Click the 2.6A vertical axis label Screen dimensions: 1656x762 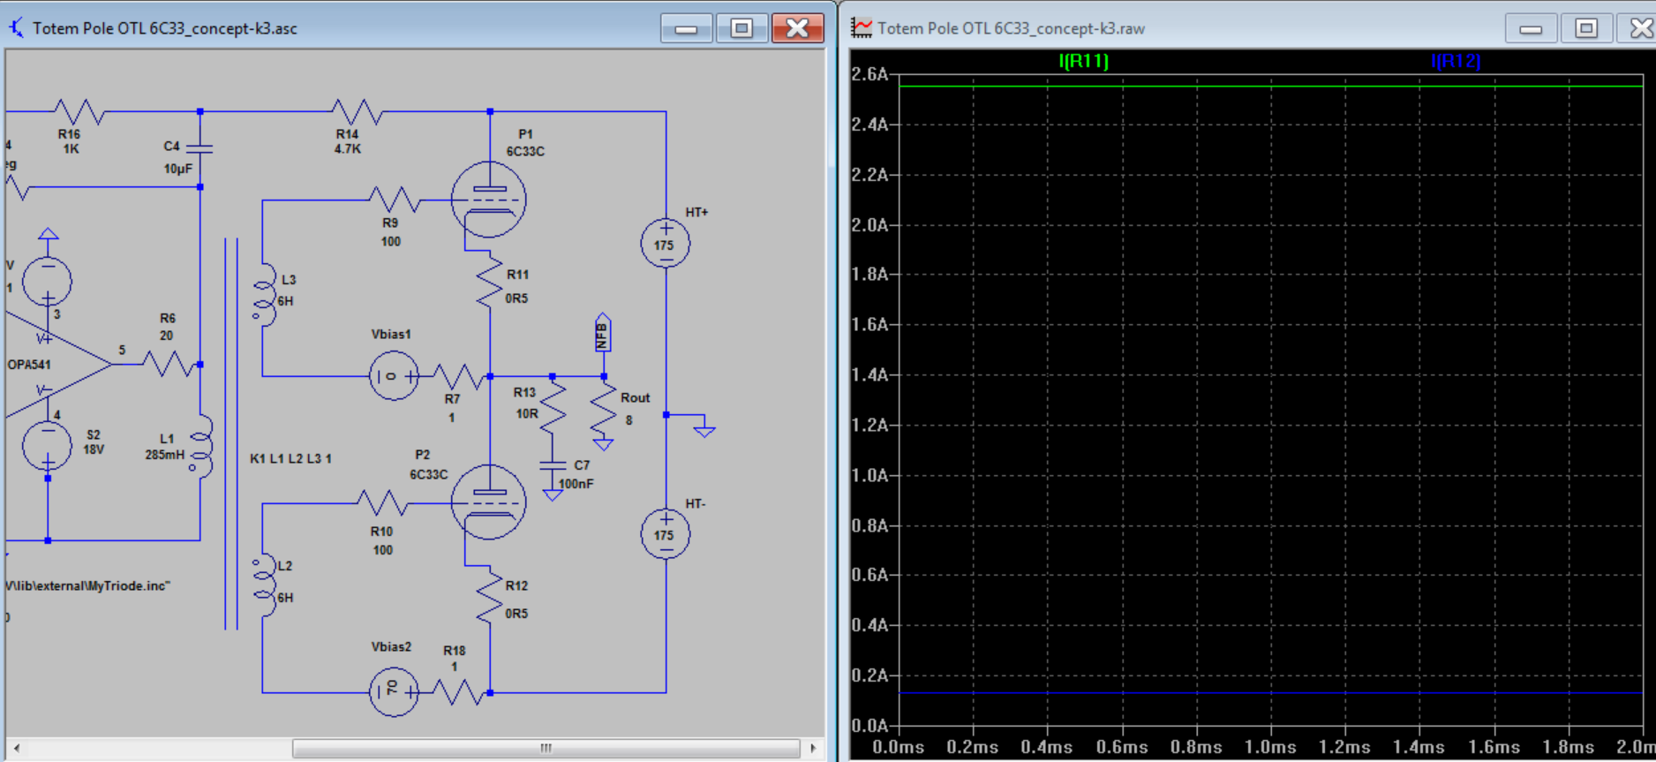pos(869,74)
